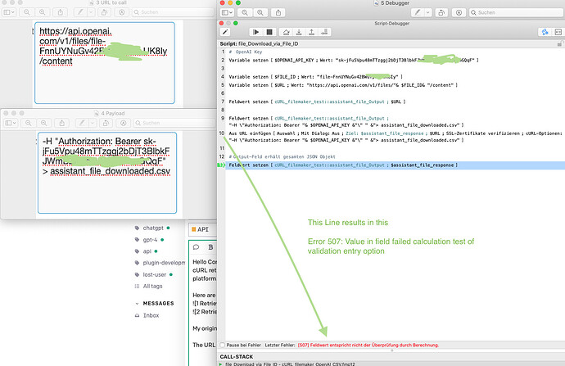The image size is (565, 366).
Task: Click annotate circle icon in 5 Debugger window
Action: (x=459, y=12)
